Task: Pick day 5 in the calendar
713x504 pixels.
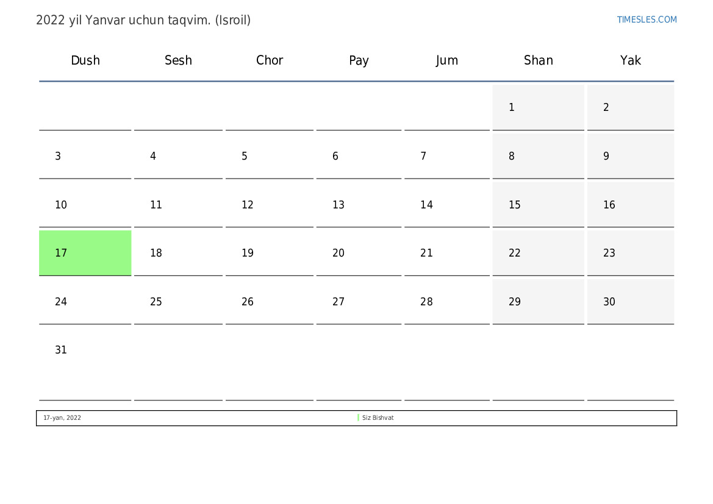Action: 269,156
